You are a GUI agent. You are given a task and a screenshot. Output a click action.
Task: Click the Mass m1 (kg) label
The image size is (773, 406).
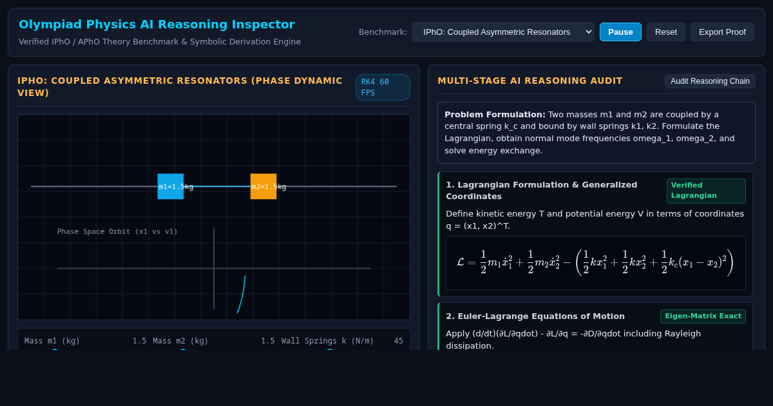click(52, 341)
